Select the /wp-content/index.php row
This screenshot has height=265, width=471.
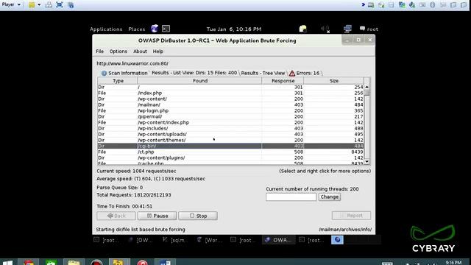(x=230, y=123)
